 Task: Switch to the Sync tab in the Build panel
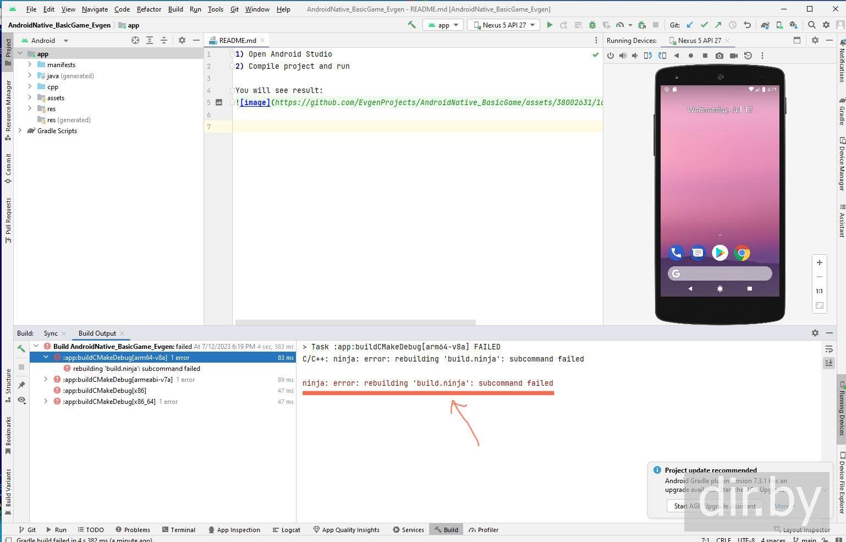click(x=51, y=333)
